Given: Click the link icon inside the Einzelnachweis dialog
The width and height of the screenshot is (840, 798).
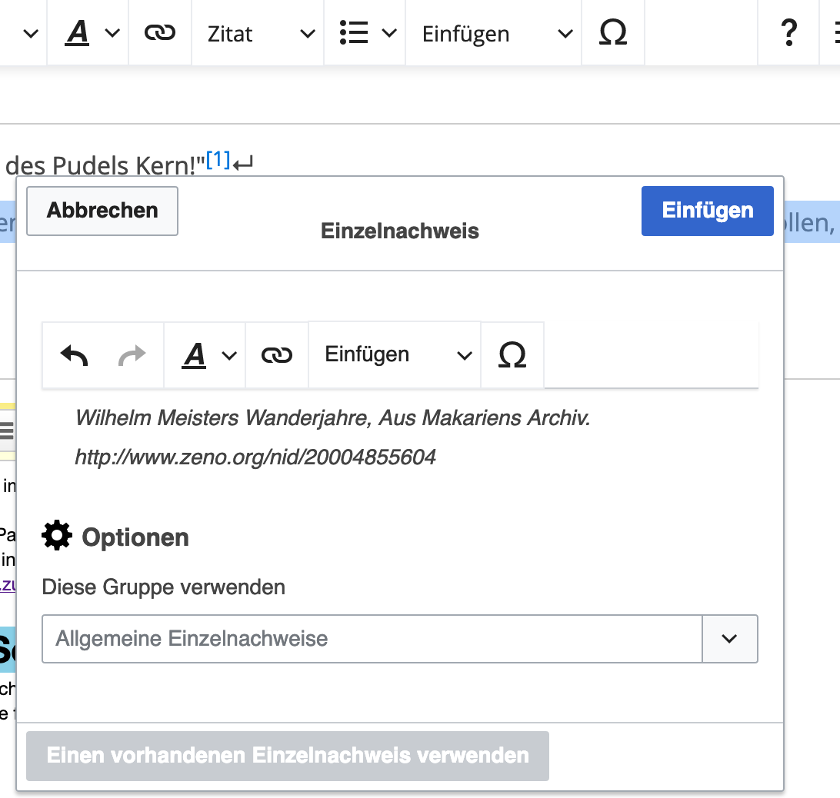Looking at the screenshot, I should (277, 355).
